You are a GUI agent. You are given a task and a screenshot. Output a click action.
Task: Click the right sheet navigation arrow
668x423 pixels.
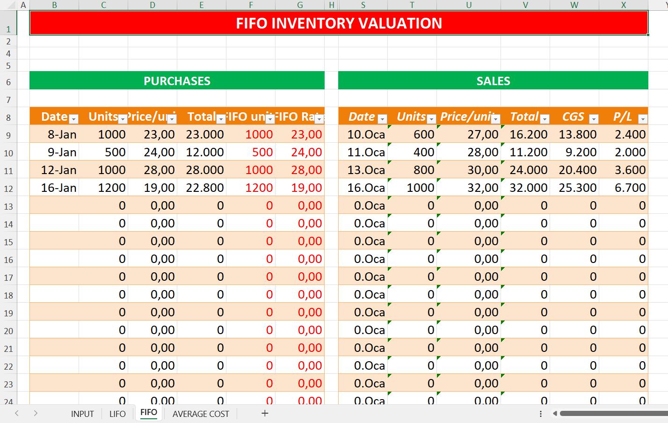36,414
